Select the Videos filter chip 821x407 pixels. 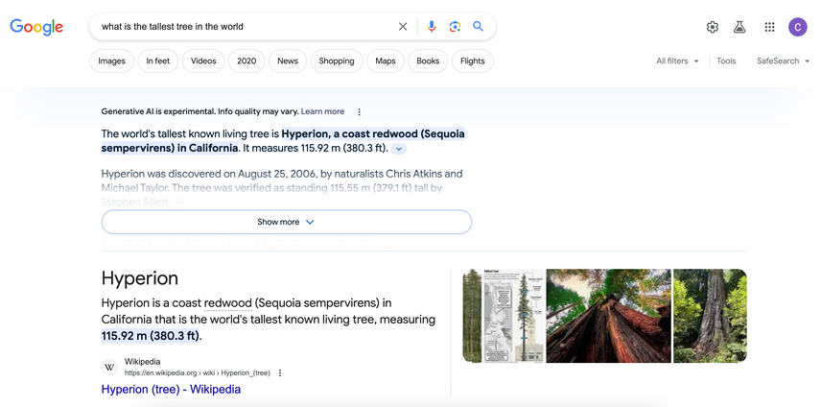click(x=203, y=61)
